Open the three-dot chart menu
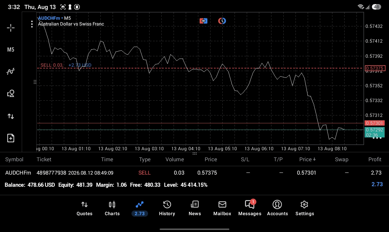This screenshot has width=389, height=232. tap(32, 24)
